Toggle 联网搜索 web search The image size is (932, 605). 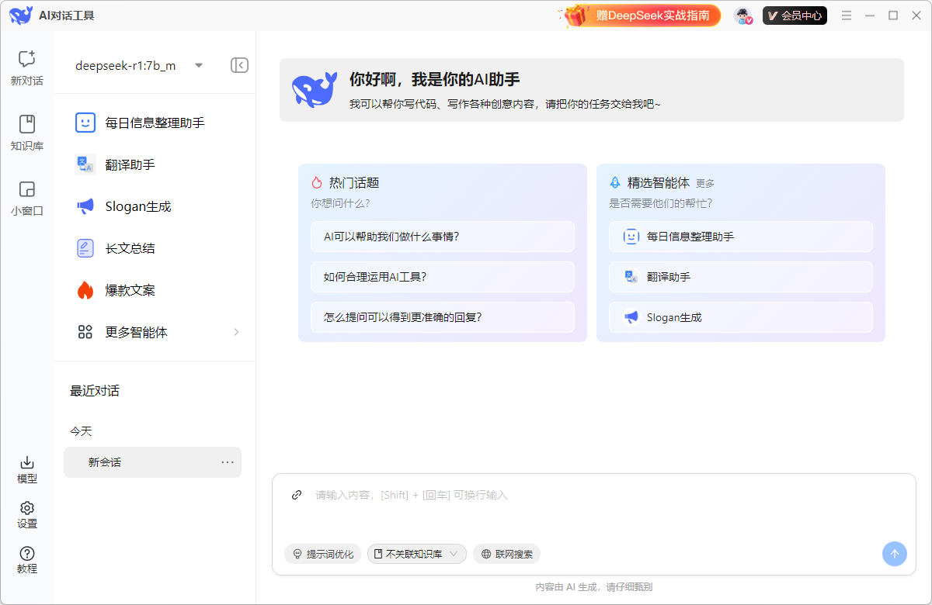point(506,554)
